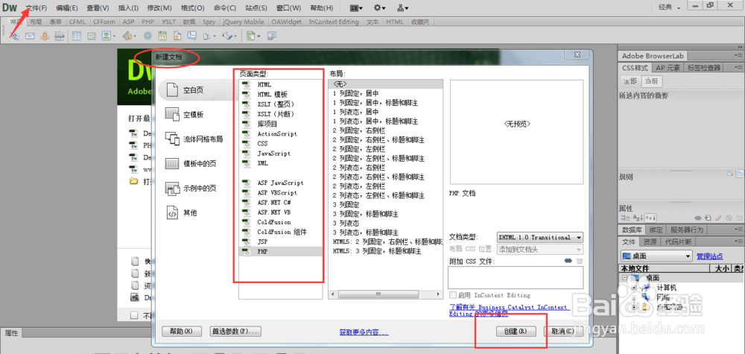The width and height of the screenshot is (745, 354).
Task: Select ASP VBScript page type
Action: (277, 193)
